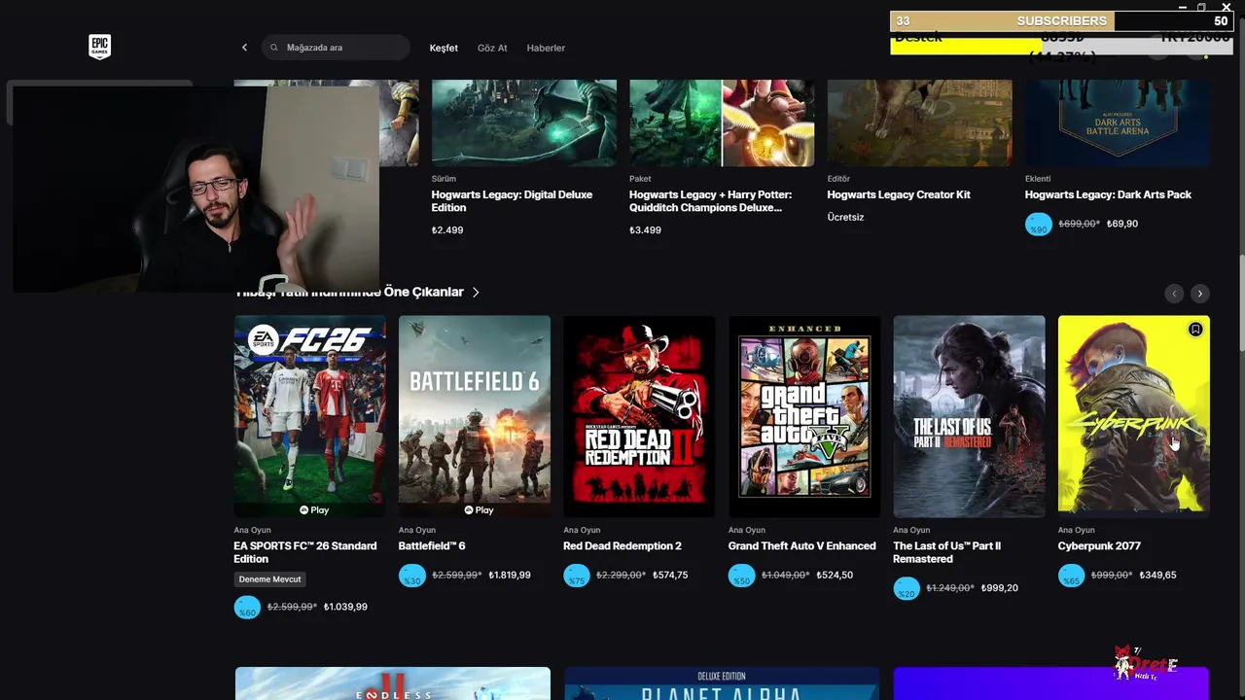Show next carousel items with right arrow
This screenshot has height=700, width=1245.
point(1200,293)
